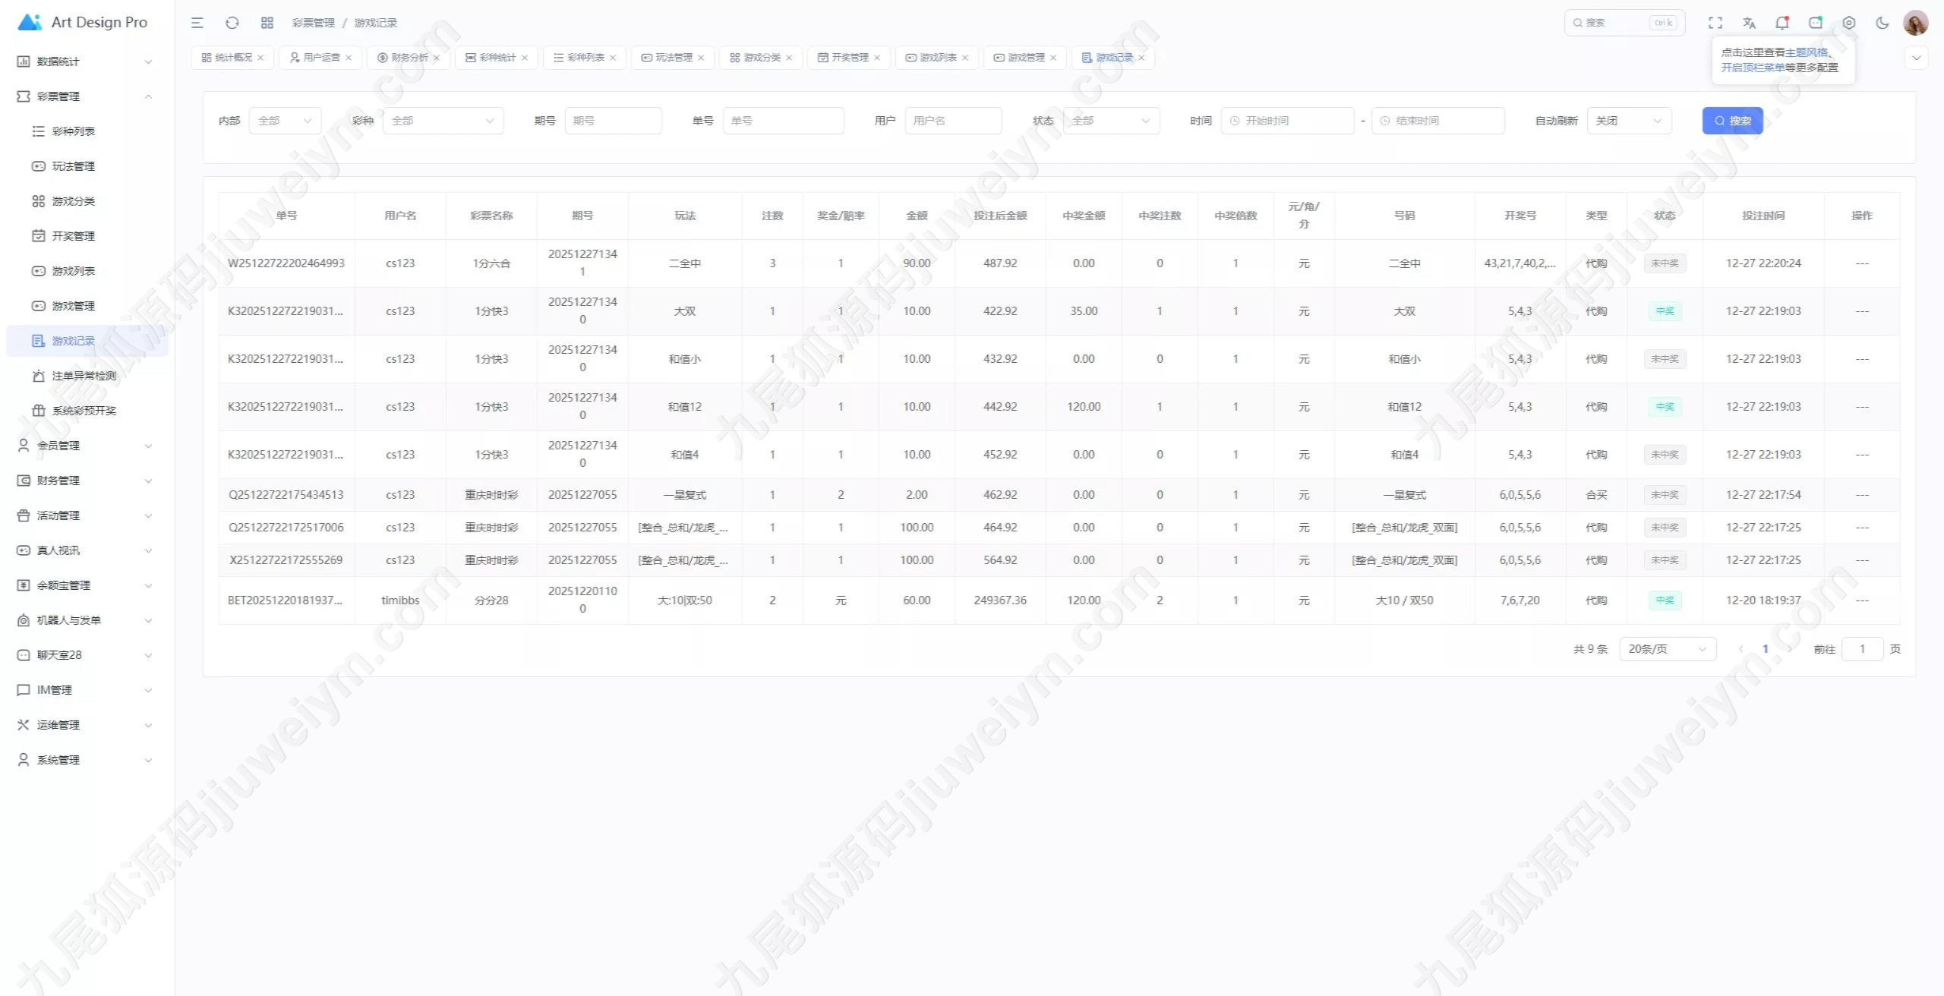
Task: Open the 自动刷新 dropdown set to 关闭
Action: click(1629, 121)
